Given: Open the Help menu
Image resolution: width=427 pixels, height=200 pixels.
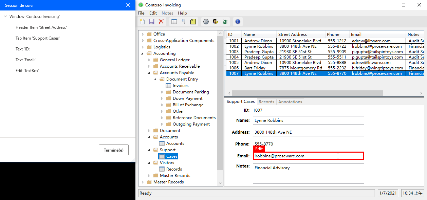Looking at the screenshot, I should [x=182, y=13].
